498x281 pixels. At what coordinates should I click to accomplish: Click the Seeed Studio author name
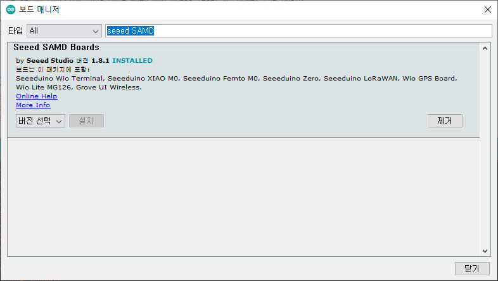point(50,60)
